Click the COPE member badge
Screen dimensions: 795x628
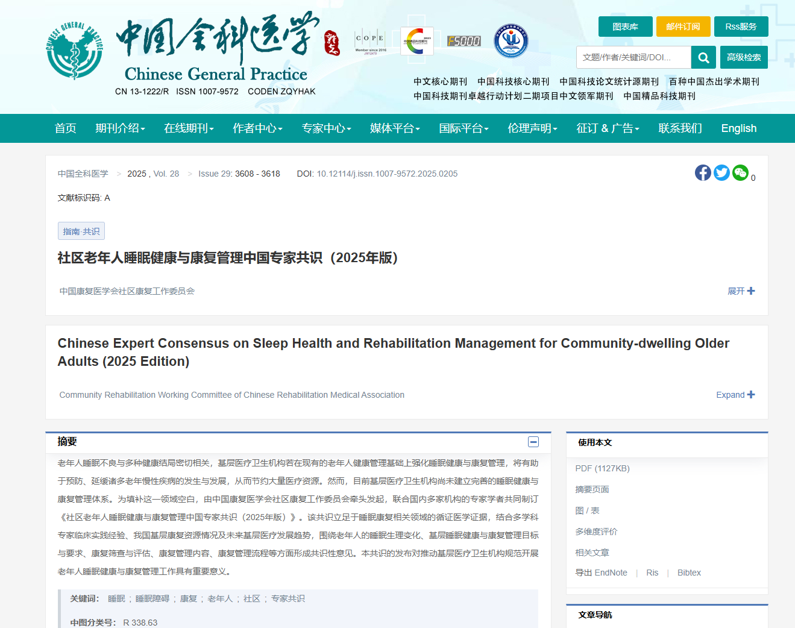pos(370,41)
